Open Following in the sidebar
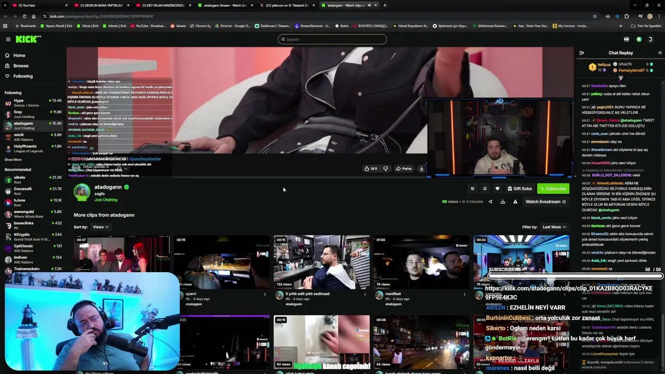The image size is (665, 374). pyautogui.click(x=23, y=76)
